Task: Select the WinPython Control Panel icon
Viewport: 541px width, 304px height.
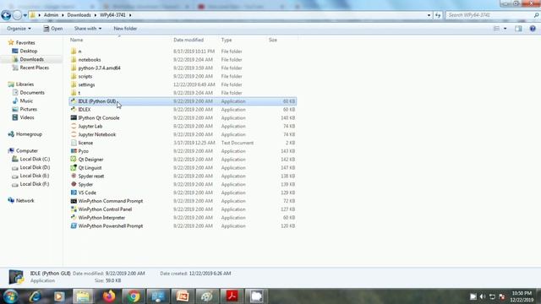Action: [x=74, y=209]
